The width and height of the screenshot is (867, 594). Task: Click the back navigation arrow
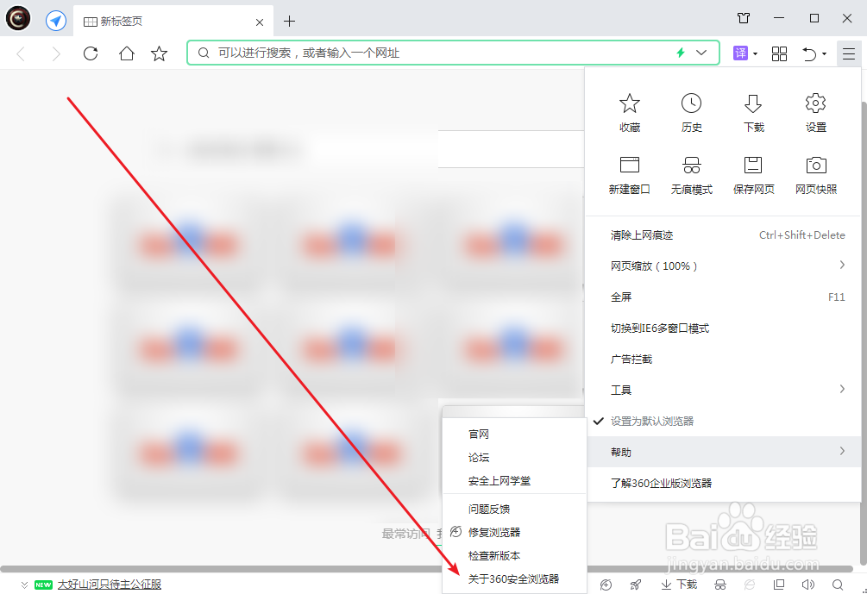[21, 53]
